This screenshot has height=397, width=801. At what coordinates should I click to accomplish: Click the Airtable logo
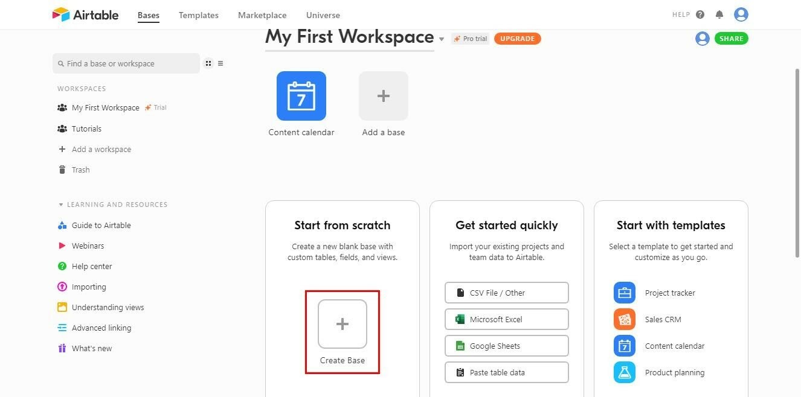[85, 14]
